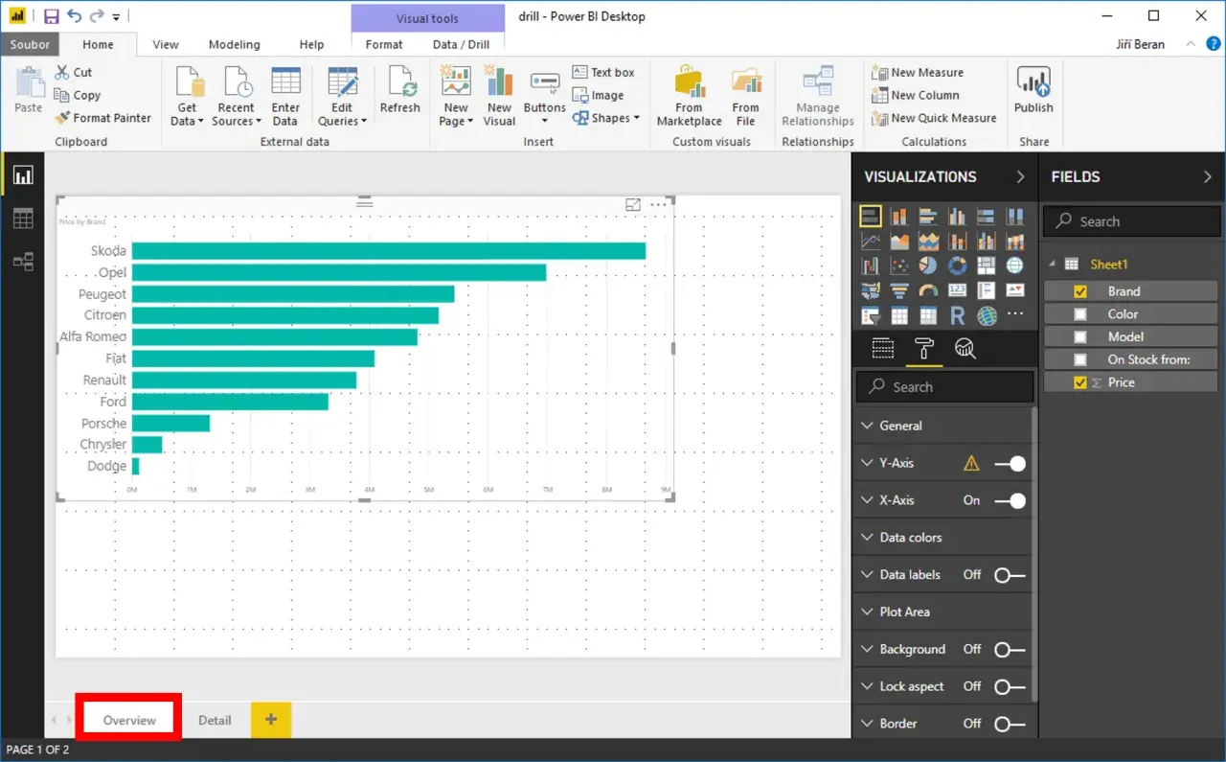Click the Publish button

tap(1033, 90)
